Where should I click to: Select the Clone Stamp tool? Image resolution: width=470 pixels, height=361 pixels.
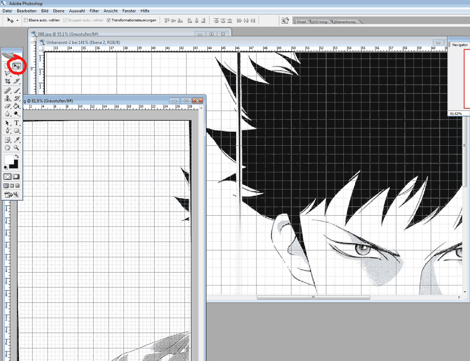[8, 98]
